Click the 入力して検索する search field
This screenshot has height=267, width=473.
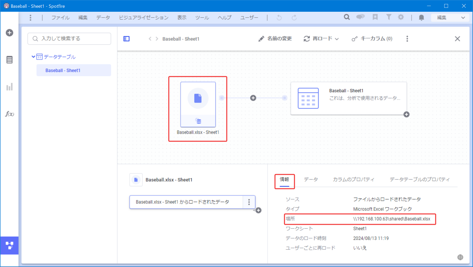69,39
